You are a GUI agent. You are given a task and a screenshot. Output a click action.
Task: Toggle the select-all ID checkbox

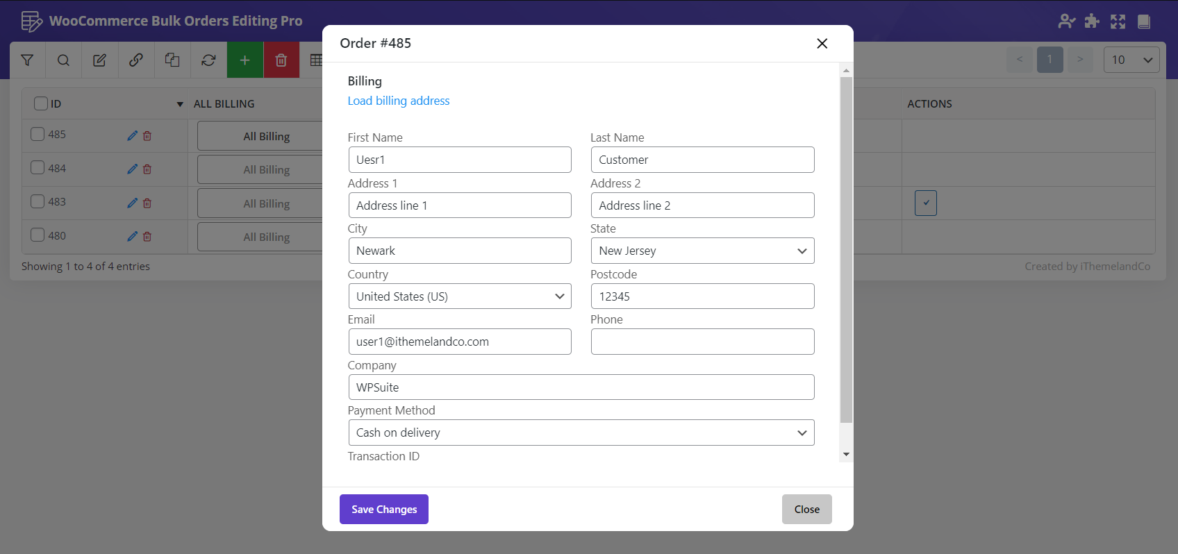41,103
